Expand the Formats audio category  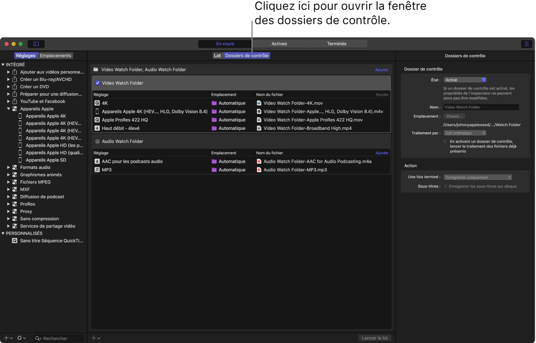pyautogui.click(x=9, y=167)
